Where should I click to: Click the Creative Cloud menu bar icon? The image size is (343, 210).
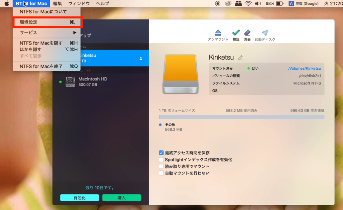click(x=228, y=3)
